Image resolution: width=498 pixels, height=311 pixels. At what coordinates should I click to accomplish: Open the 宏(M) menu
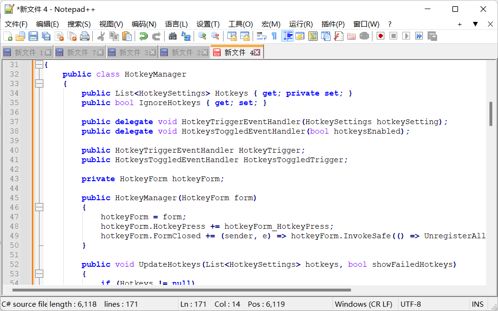click(x=271, y=24)
